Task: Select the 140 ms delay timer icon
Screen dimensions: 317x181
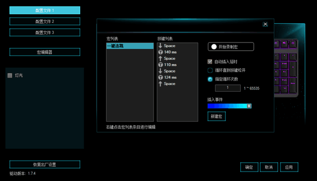Action: pos(160,52)
